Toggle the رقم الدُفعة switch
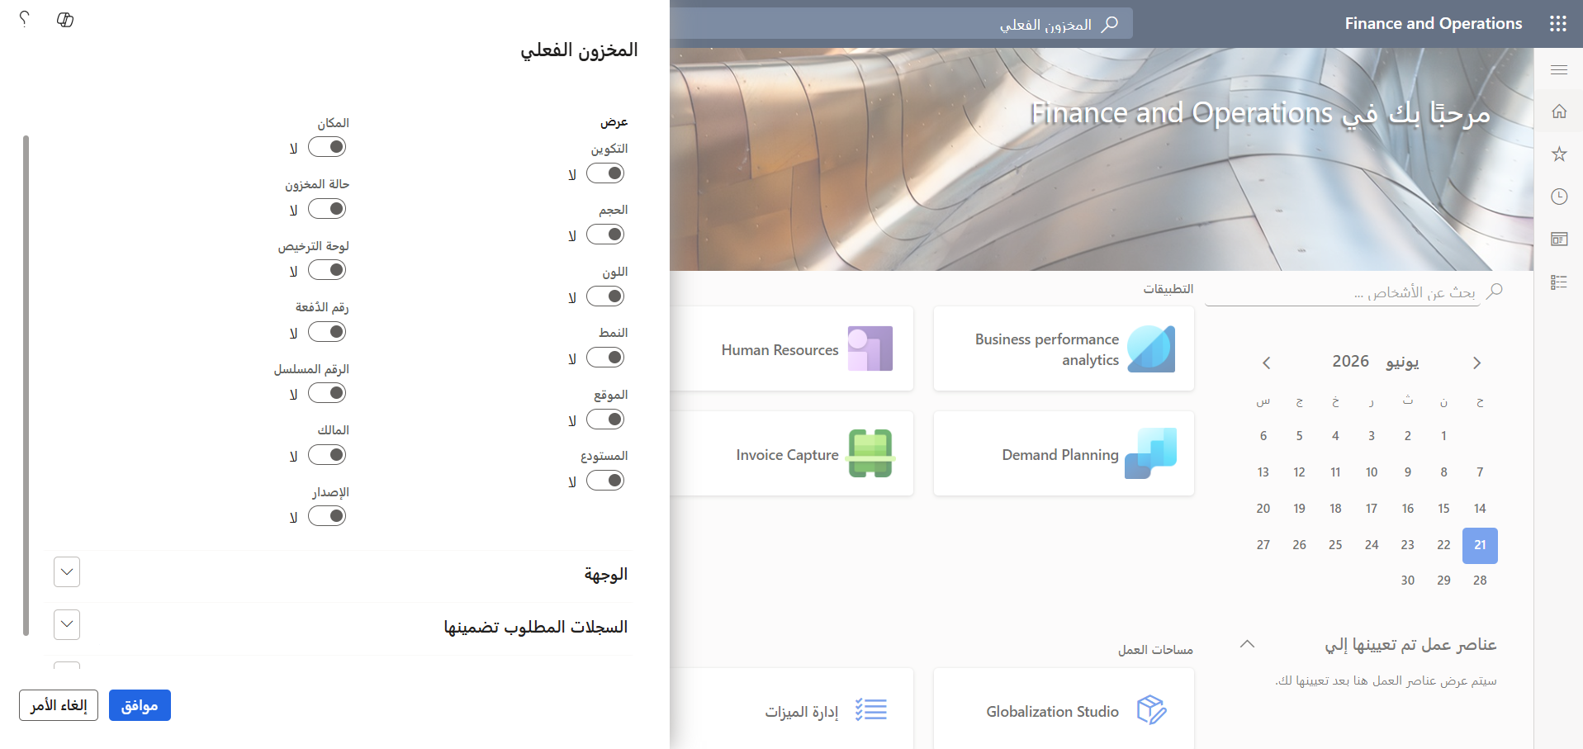Screen dimensions: 1583x749 click(x=327, y=332)
